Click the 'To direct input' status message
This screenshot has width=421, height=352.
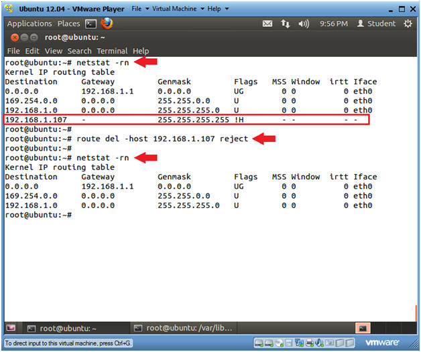68,343
